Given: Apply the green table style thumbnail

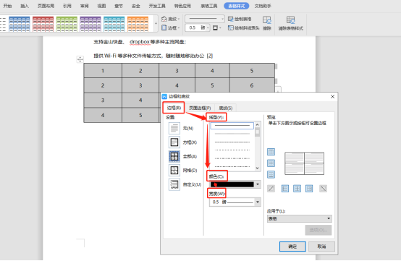Looking at the screenshot, I should 67,24.
